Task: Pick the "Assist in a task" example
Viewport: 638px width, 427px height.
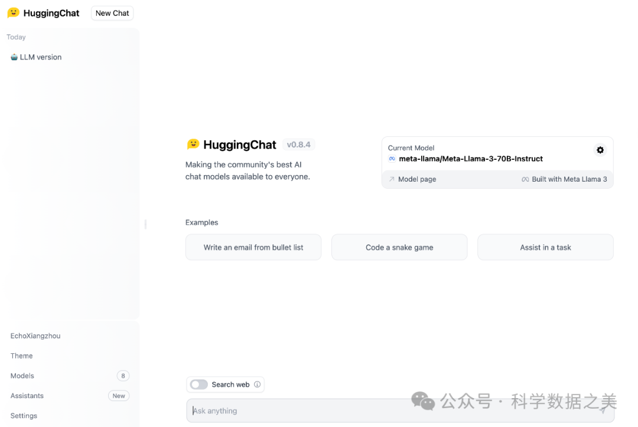Action: click(545, 248)
